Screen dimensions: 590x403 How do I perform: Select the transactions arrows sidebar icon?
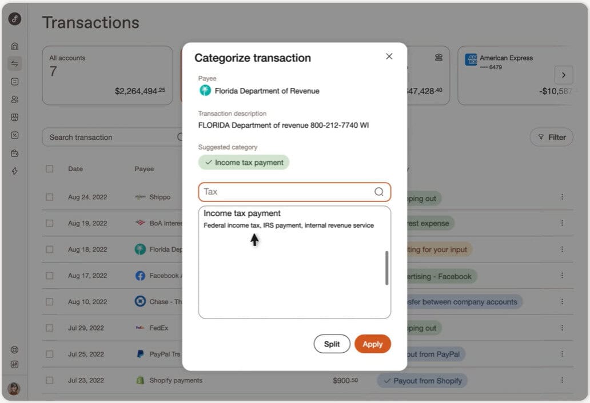click(15, 64)
